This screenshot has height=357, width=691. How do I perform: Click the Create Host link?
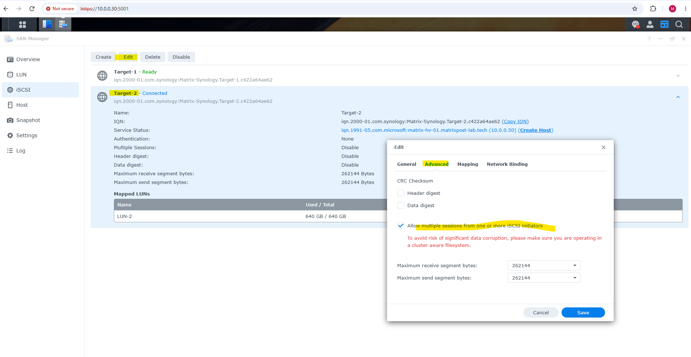coord(535,130)
